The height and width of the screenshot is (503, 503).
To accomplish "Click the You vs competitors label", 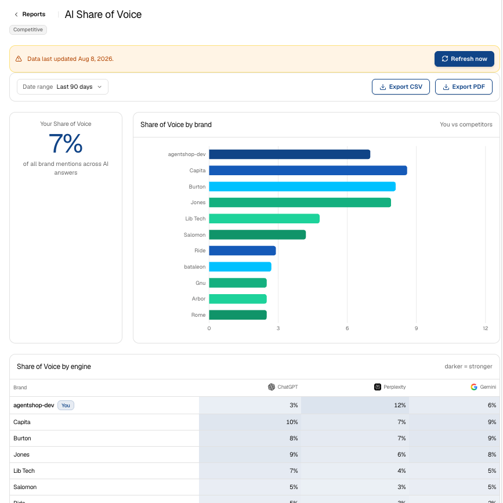I will (x=466, y=125).
